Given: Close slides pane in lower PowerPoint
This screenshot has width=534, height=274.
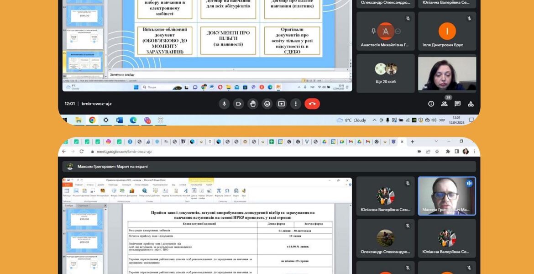Looking at the screenshot, I should click(105, 205).
